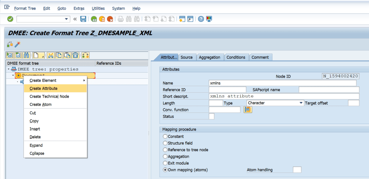Viewport: 369px width, 179px height.
Task: Select Own mapping (atoms) radio button
Action: [x=165, y=170]
